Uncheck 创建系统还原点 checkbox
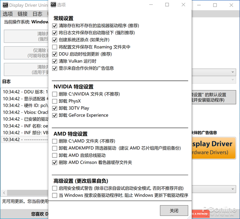This screenshot has height=219, width=240. pos(55,40)
